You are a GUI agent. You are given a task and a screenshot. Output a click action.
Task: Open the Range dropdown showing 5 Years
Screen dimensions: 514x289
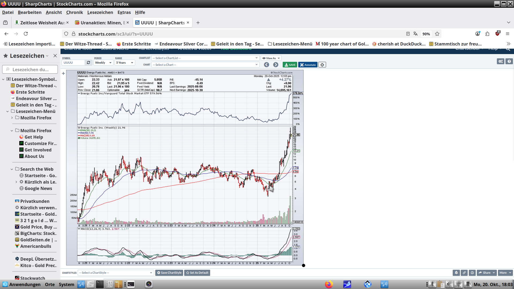click(125, 63)
